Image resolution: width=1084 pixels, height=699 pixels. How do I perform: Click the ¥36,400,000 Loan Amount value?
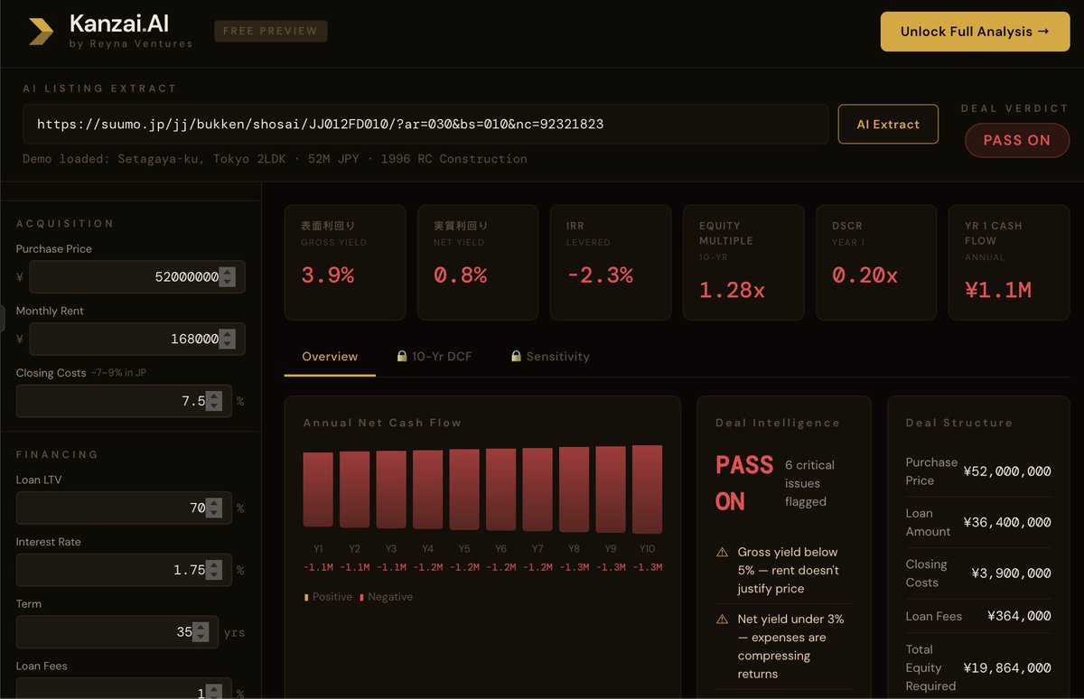click(x=1007, y=522)
